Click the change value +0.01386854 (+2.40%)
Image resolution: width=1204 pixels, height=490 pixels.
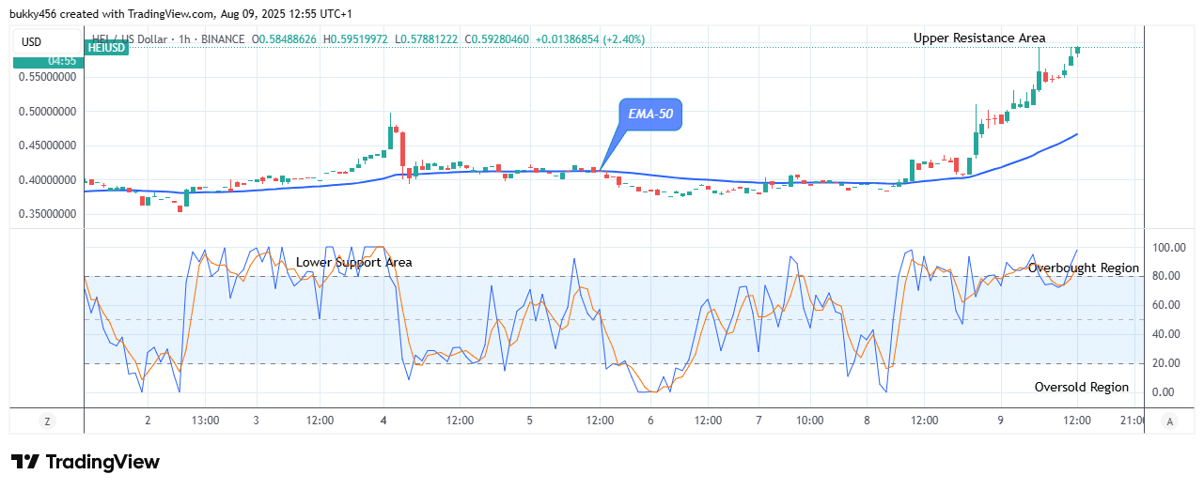pos(588,38)
